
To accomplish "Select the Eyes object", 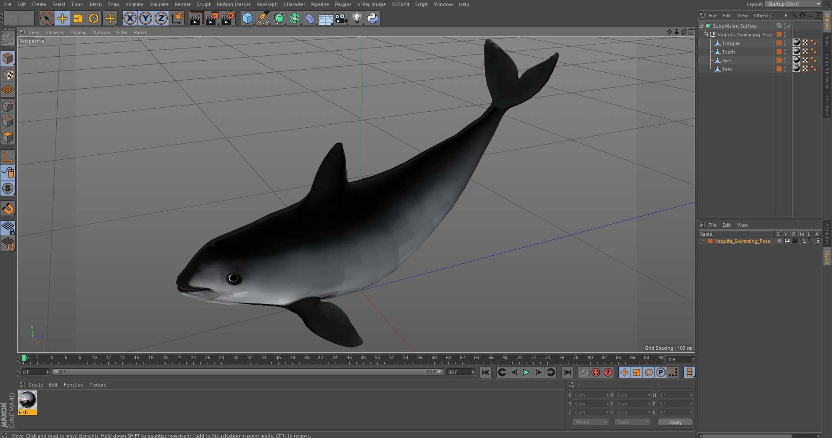I will [x=727, y=61].
